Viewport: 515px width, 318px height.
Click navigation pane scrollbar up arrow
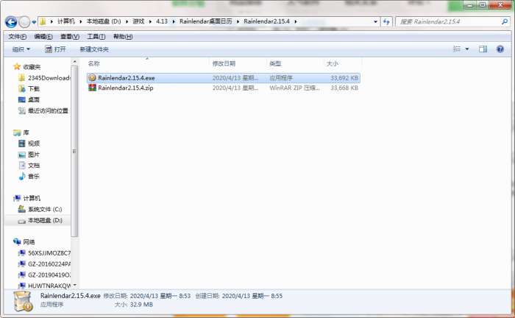click(74, 61)
